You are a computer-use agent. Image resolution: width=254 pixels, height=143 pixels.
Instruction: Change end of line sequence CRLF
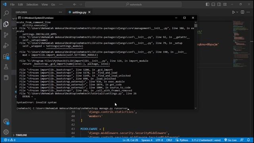[169, 140]
